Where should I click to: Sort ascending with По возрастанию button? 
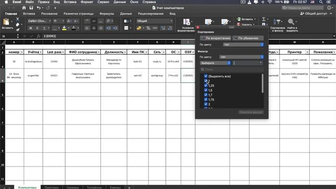point(216,38)
